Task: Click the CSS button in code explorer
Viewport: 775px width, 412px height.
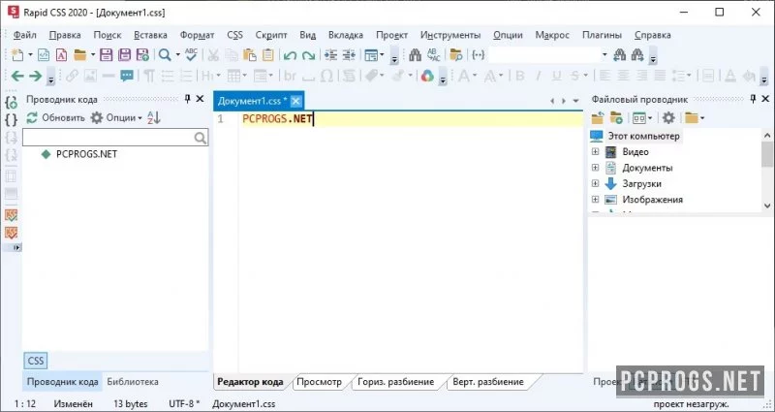Action: (35, 361)
